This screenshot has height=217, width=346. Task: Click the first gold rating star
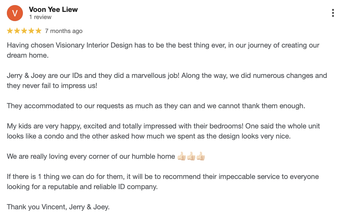point(10,31)
